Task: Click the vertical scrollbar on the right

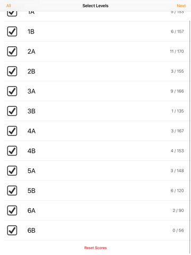Action: pyautogui.click(x=190, y=137)
